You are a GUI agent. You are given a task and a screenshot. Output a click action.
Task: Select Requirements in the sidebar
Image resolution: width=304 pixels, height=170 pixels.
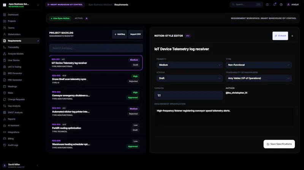click(21, 41)
